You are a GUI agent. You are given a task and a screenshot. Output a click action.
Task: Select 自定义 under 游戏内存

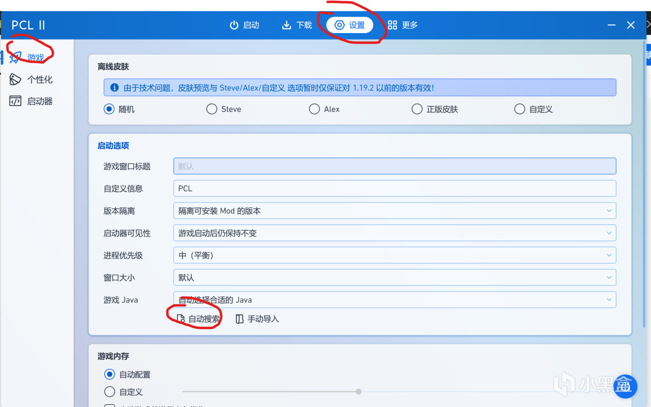(x=109, y=392)
